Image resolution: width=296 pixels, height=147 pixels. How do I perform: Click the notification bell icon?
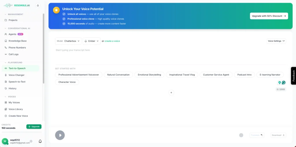[40, 141]
